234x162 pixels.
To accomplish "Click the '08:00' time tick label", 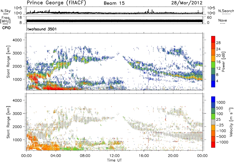I will pyautogui.click(x=85, y=156).
